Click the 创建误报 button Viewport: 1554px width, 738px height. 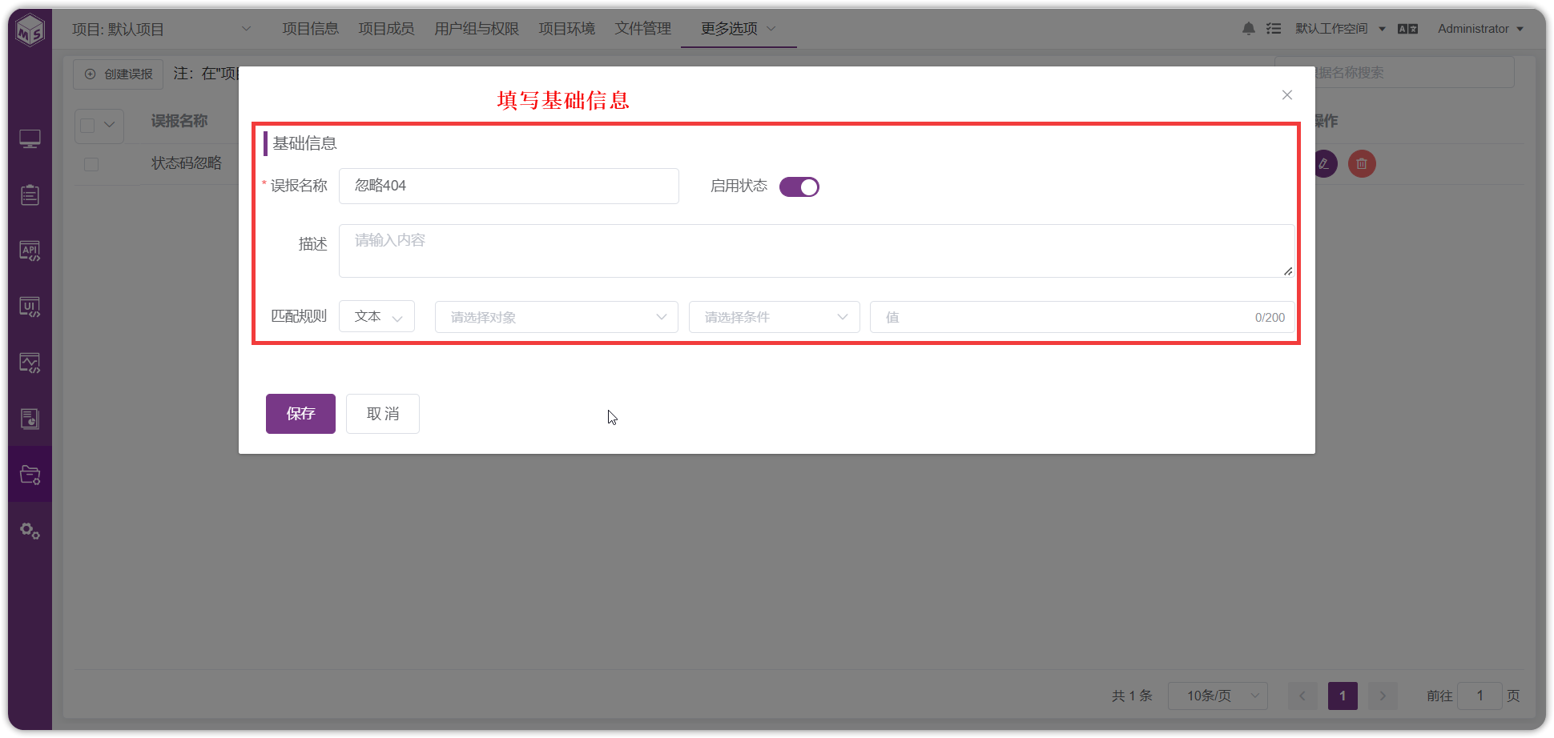click(119, 74)
